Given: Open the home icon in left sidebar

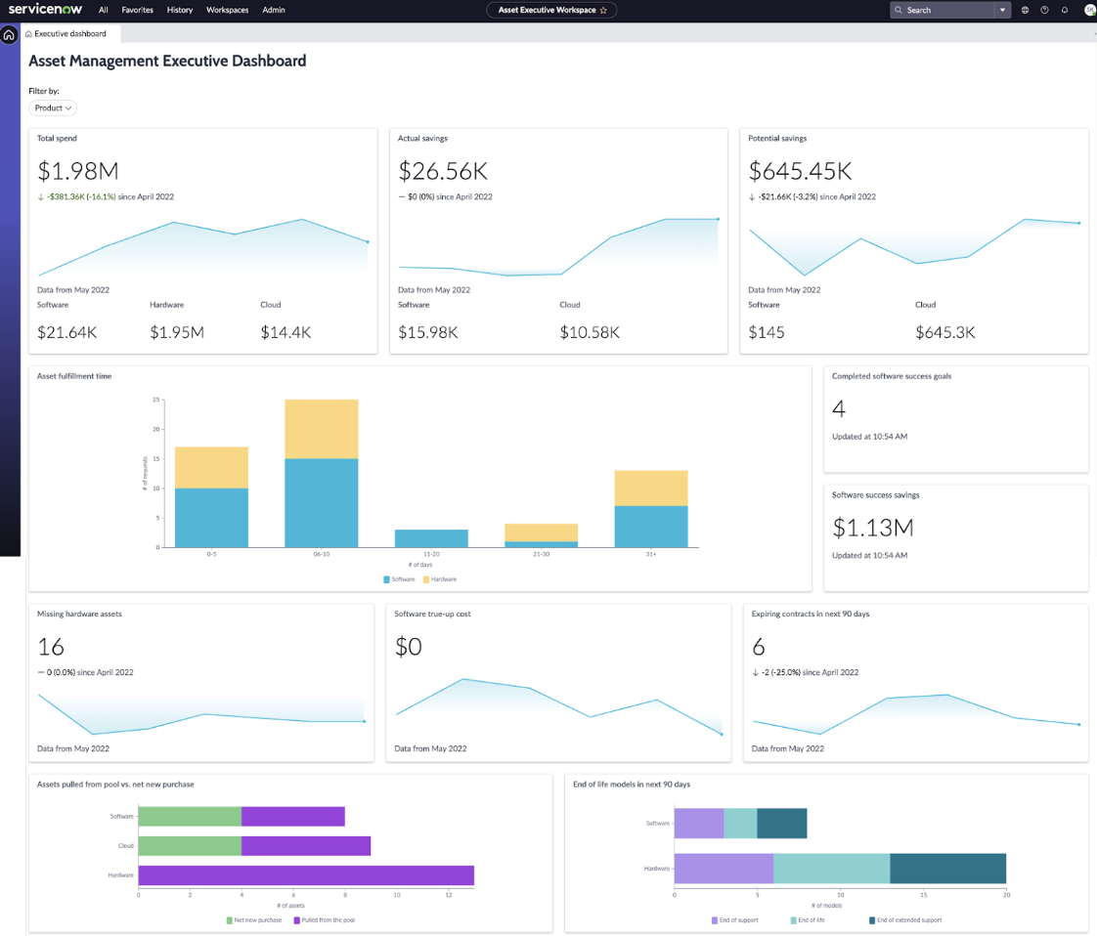Looking at the screenshot, I should (9, 34).
